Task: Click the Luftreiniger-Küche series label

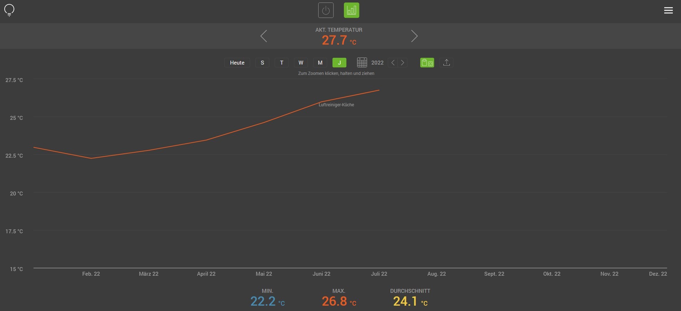Action: pos(336,105)
